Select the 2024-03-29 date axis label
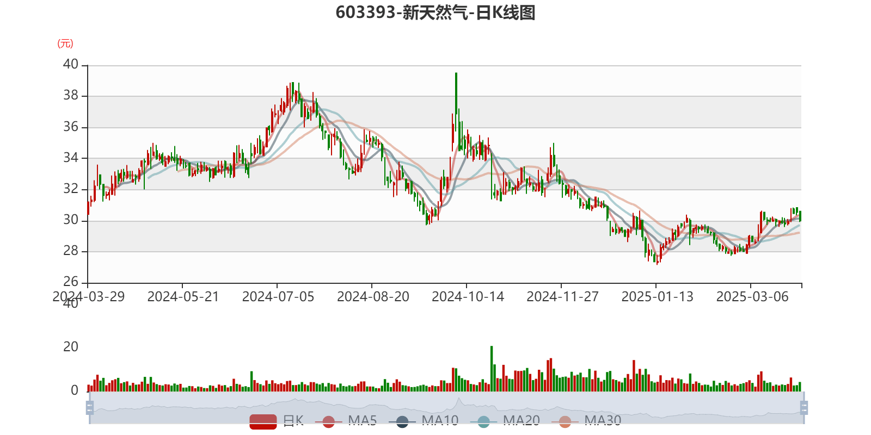This screenshot has height=435, width=871. click(88, 297)
